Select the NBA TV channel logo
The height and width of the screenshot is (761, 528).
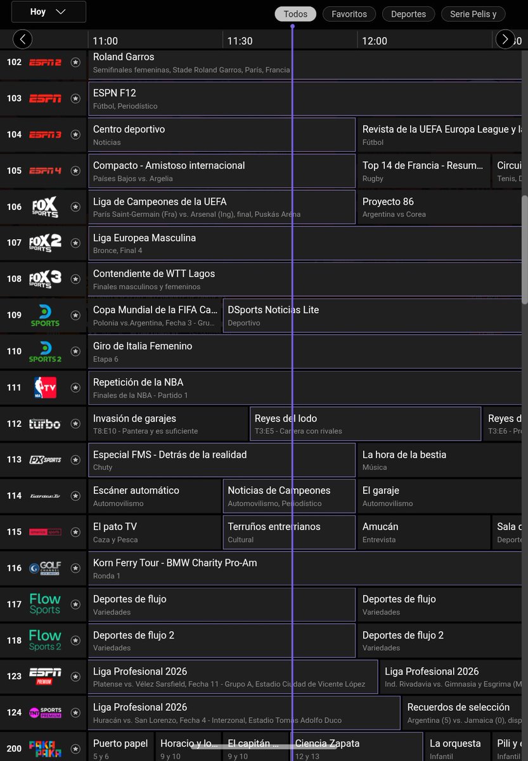point(45,387)
